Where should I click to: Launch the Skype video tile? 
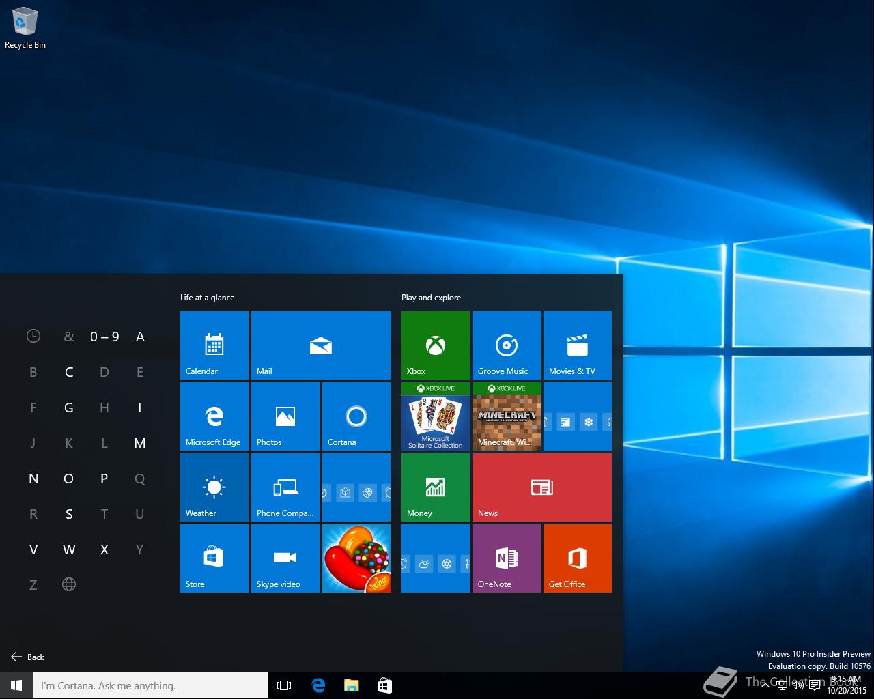[285, 558]
